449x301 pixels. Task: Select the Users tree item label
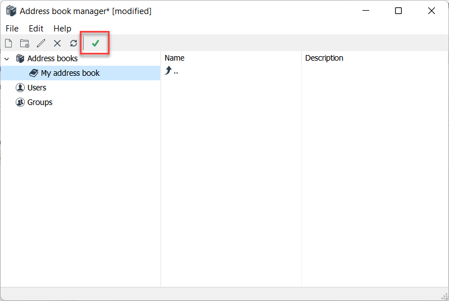click(37, 88)
